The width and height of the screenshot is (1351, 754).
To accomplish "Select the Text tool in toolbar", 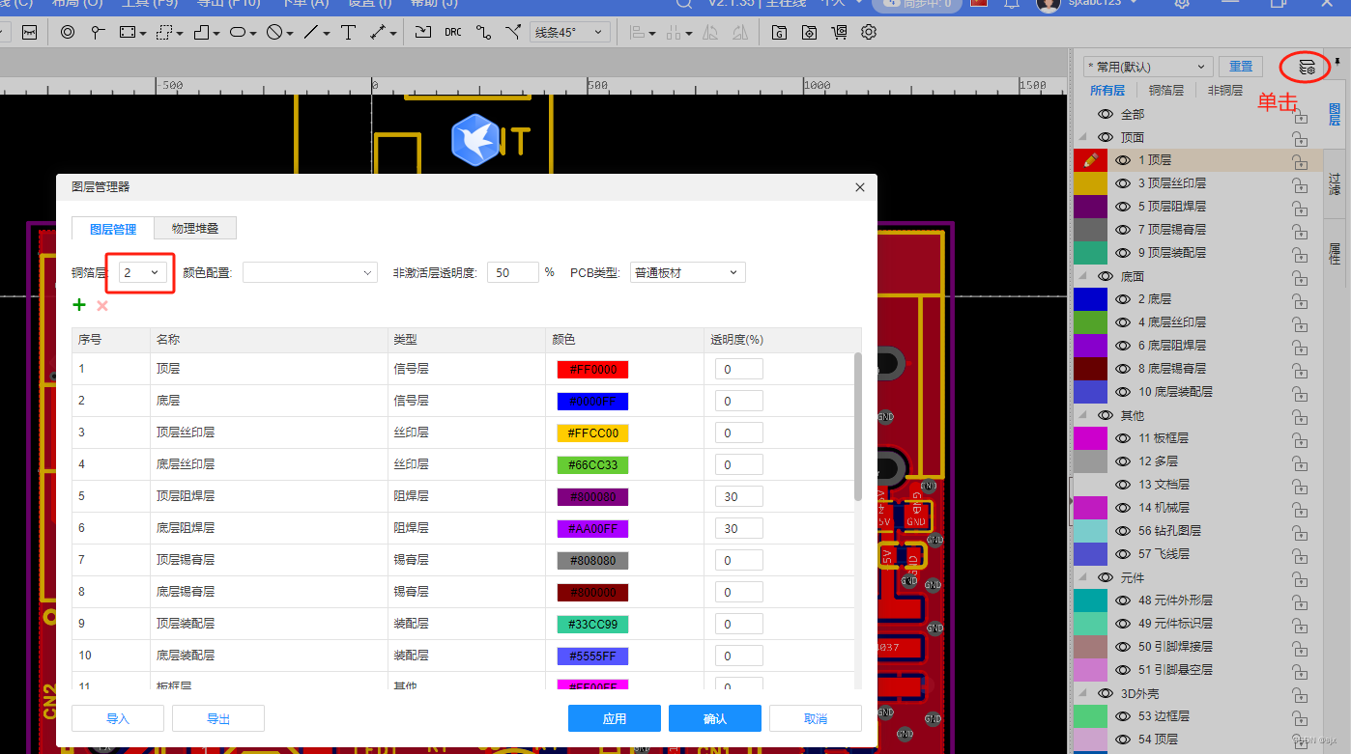I will point(348,32).
